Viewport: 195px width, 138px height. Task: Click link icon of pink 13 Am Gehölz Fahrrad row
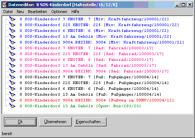[12, 65]
